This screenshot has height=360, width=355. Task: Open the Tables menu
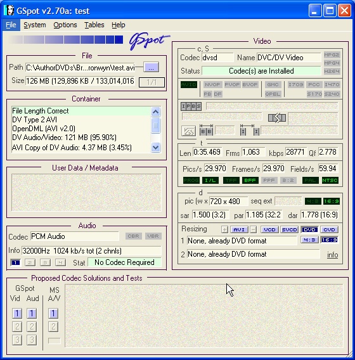(94, 25)
